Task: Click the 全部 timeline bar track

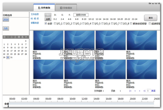Action: (x=81, y=104)
